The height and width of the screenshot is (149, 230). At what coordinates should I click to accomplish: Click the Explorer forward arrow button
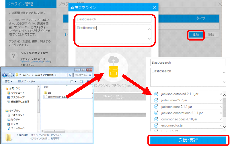10,75
